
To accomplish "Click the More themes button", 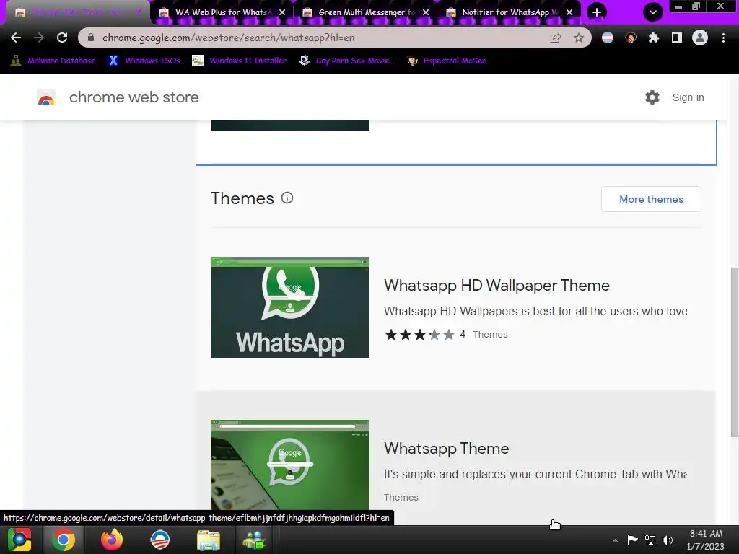I will 651,199.
